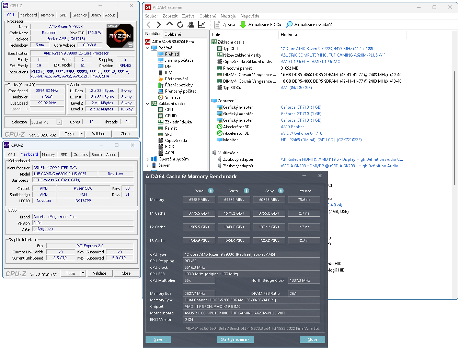Image resolution: width=459 pixels, height=349 pixels.
Task: Click Close button in bottom CPU-Z window
Action: 126,273
